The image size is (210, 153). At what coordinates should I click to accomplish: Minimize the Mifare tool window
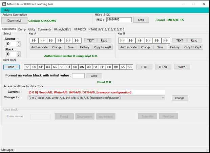coord(183,4)
